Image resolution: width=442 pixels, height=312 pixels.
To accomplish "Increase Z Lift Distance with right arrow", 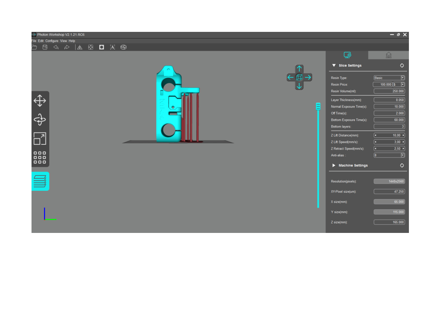I will [403, 135].
